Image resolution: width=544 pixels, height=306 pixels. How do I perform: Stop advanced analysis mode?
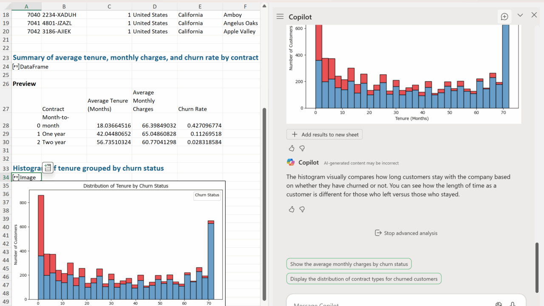pyautogui.click(x=406, y=233)
